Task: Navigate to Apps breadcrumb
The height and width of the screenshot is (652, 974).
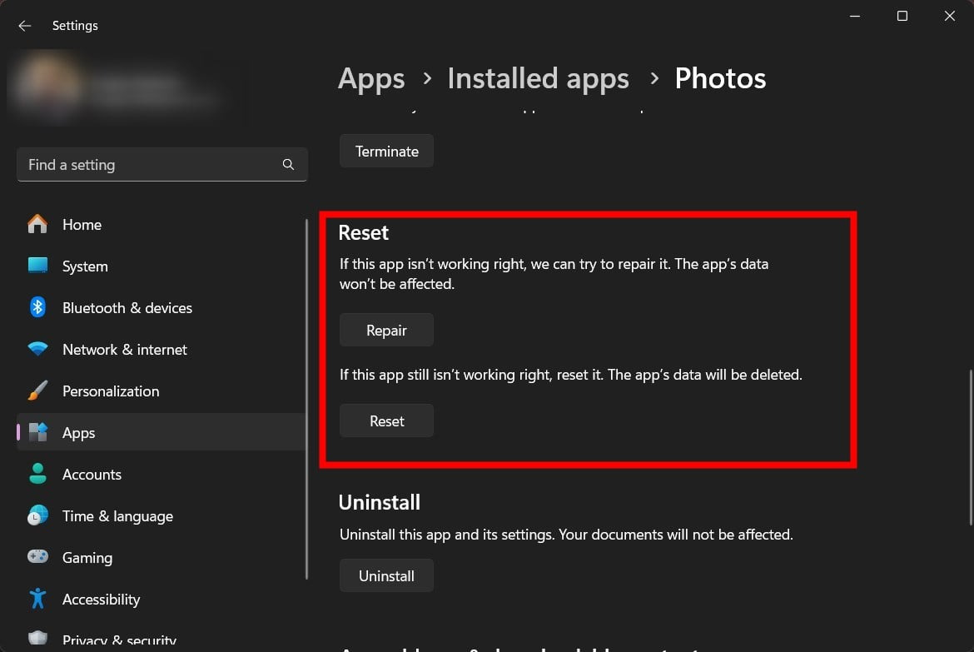Action: 370,78
